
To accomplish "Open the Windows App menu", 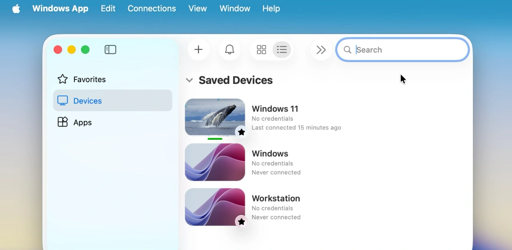I will (x=60, y=8).
